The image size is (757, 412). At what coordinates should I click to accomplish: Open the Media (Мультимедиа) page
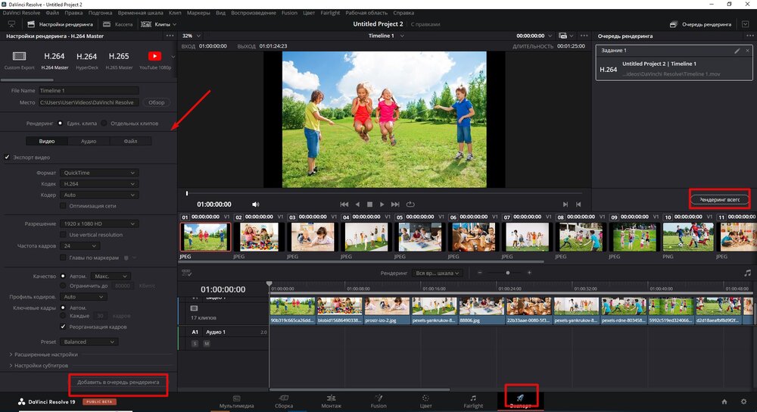coord(236,401)
